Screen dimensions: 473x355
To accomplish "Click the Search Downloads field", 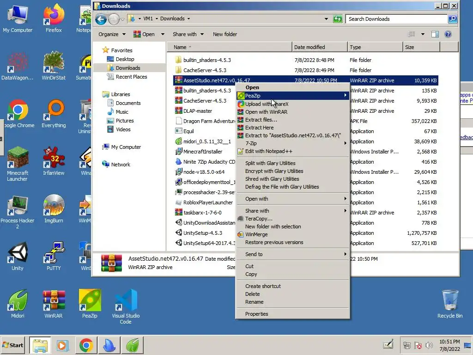I will [x=396, y=19].
